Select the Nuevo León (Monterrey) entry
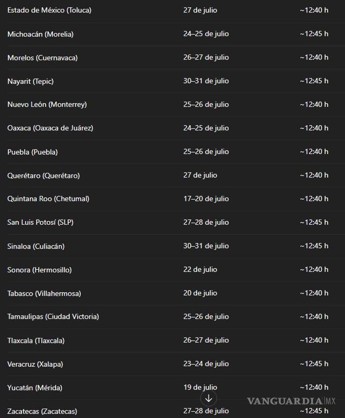Screen dimensions: 345x418 click(x=47, y=105)
